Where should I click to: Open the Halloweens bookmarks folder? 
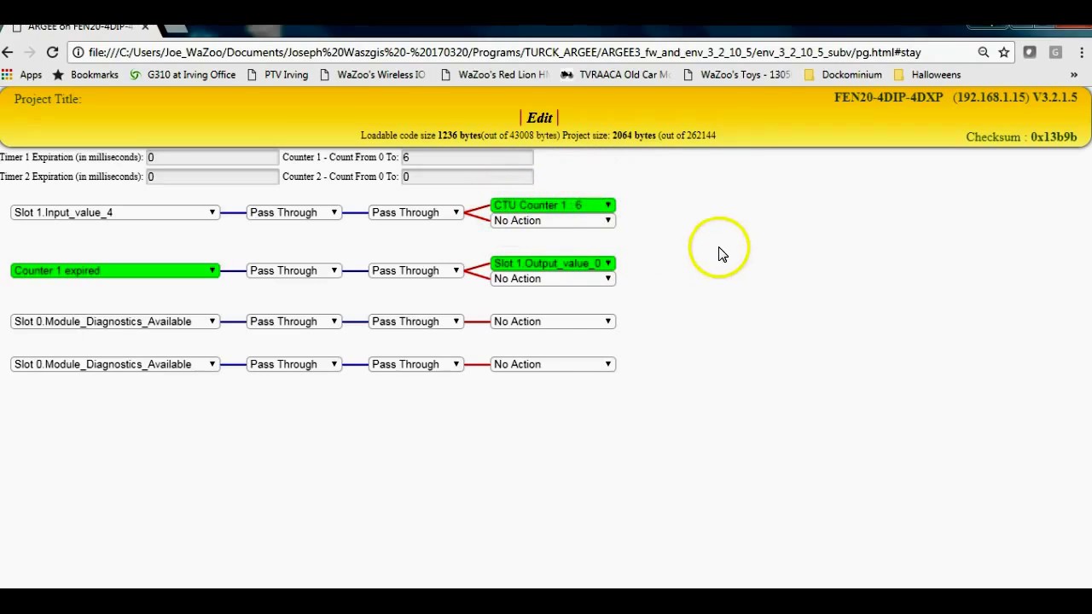pyautogui.click(x=927, y=75)
